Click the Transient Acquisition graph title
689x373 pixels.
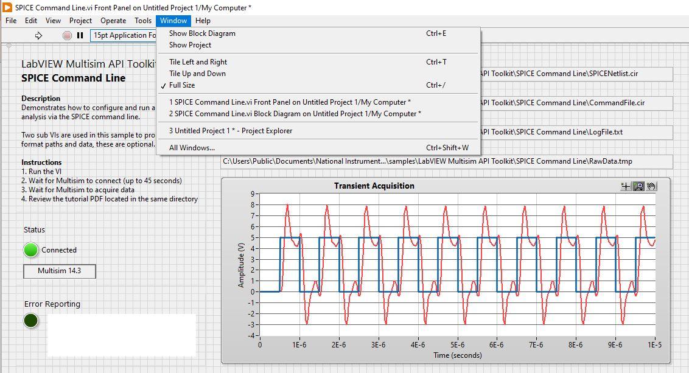tap(374, 186)
